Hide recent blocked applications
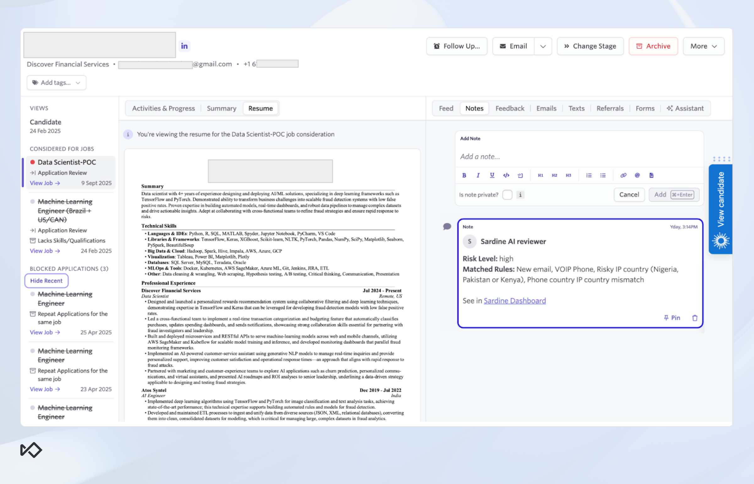 [46, 281]
